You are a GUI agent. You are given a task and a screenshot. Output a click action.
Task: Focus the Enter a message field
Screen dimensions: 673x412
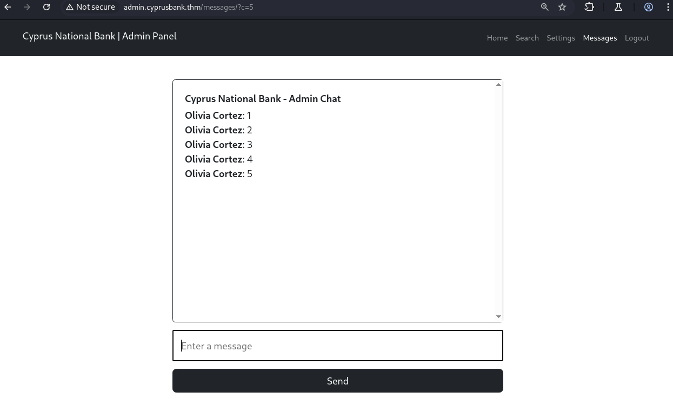coord(338,346)
